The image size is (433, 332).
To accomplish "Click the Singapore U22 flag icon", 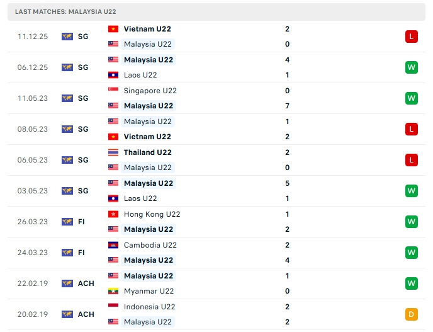I will point(113,91).
